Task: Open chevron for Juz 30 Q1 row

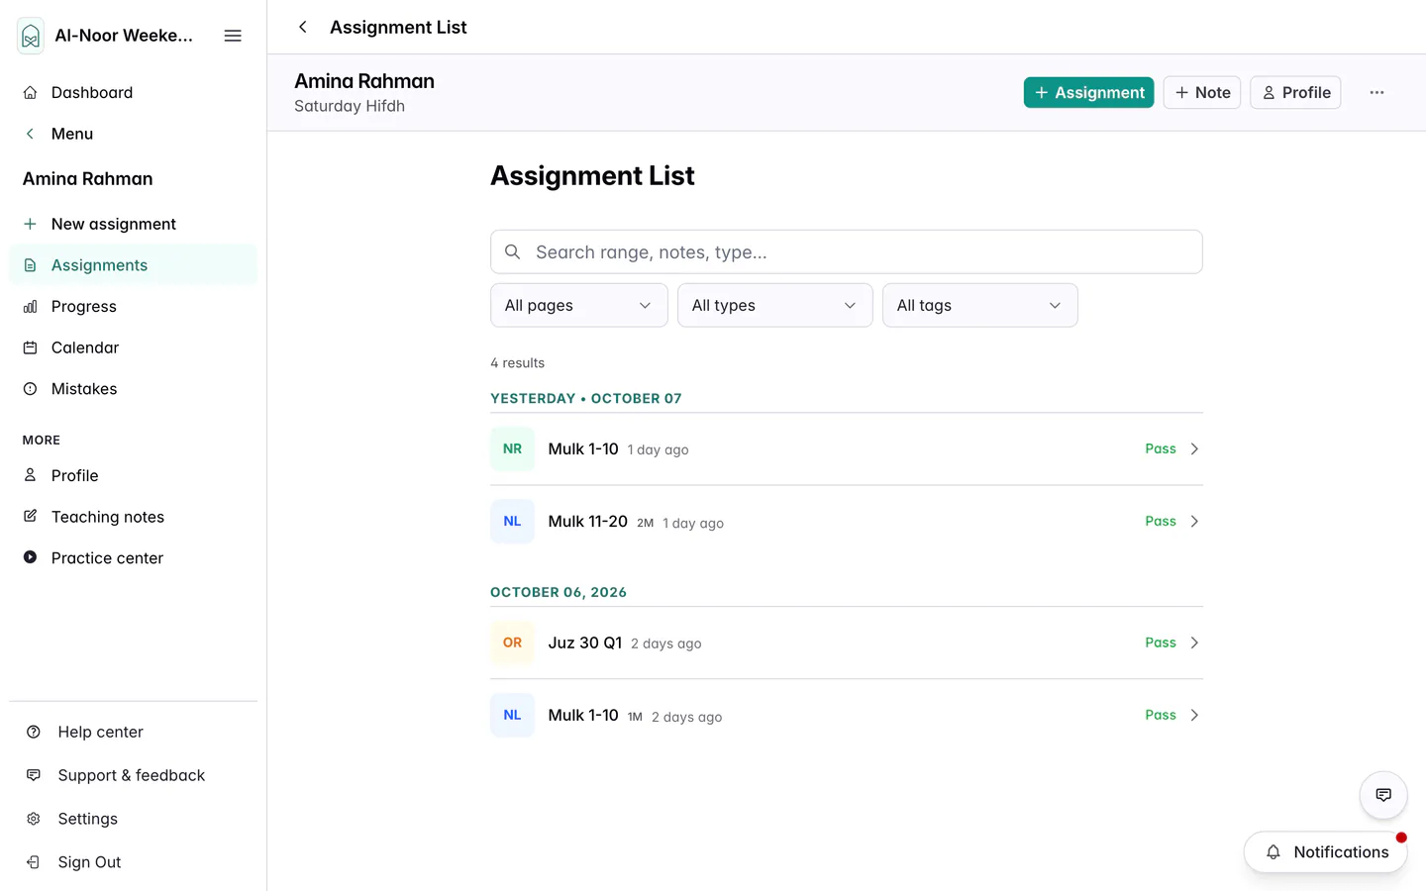Action: click(x=1194, y=643)
